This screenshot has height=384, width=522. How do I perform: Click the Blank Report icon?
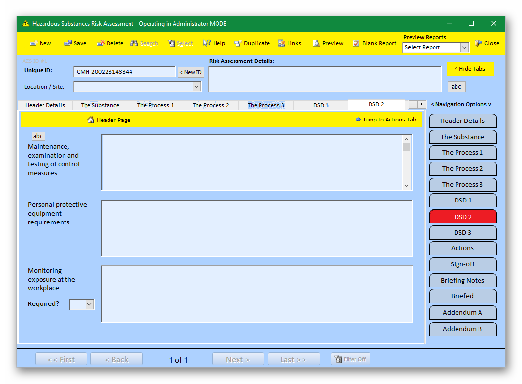356,43
